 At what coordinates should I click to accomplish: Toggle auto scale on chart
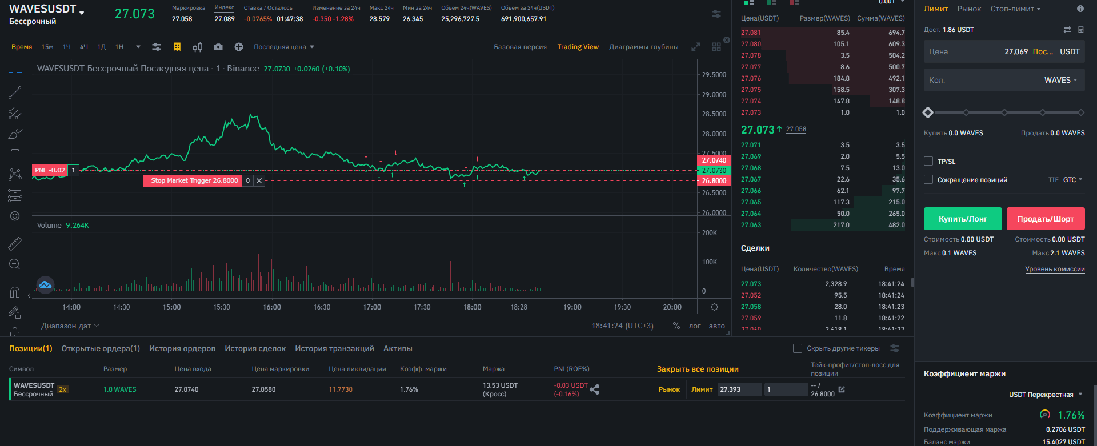tap(717, 326)
